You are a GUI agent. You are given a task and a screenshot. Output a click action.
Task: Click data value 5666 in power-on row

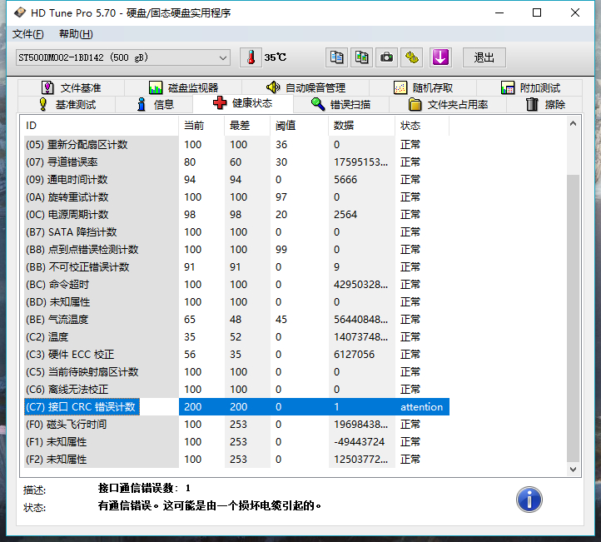(x=345, y=179)
